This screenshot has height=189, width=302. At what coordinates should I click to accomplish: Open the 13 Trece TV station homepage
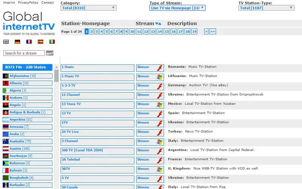(x=97, y=105)
